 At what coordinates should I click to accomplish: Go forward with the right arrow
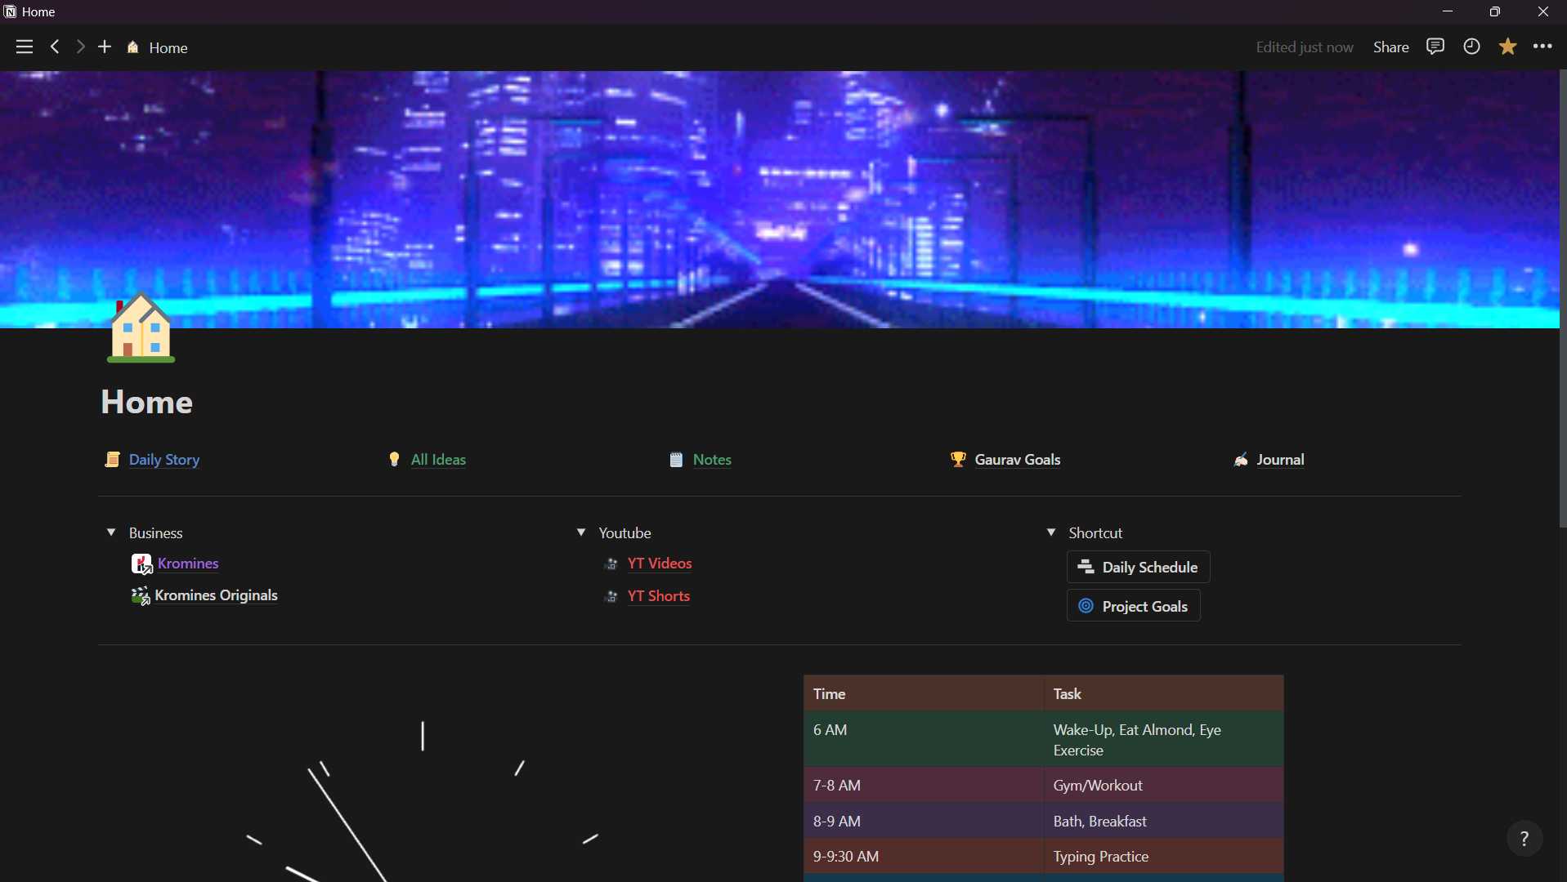pyautogui.click(x=80, y=47)
